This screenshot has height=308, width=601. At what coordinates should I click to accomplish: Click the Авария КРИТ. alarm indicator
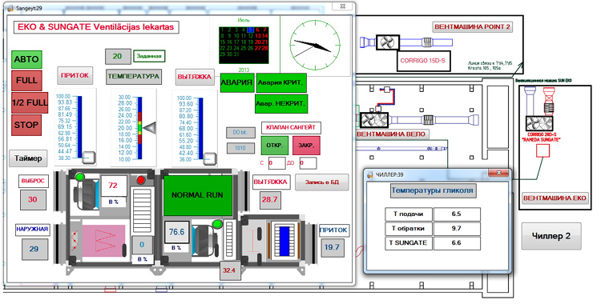(x=281, y=82)
